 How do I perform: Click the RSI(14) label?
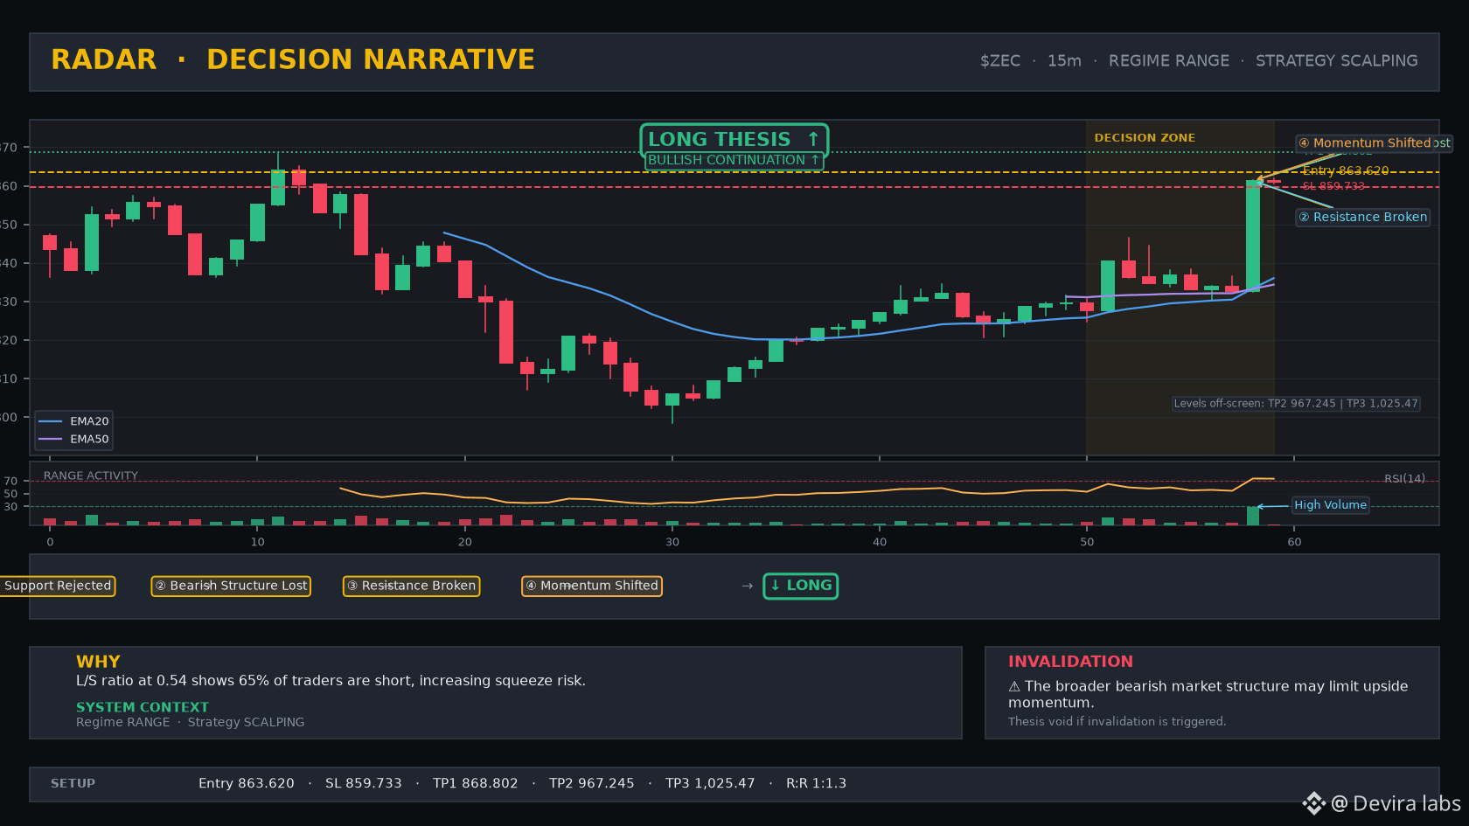pyautogui.click(x=1404, y=478)
